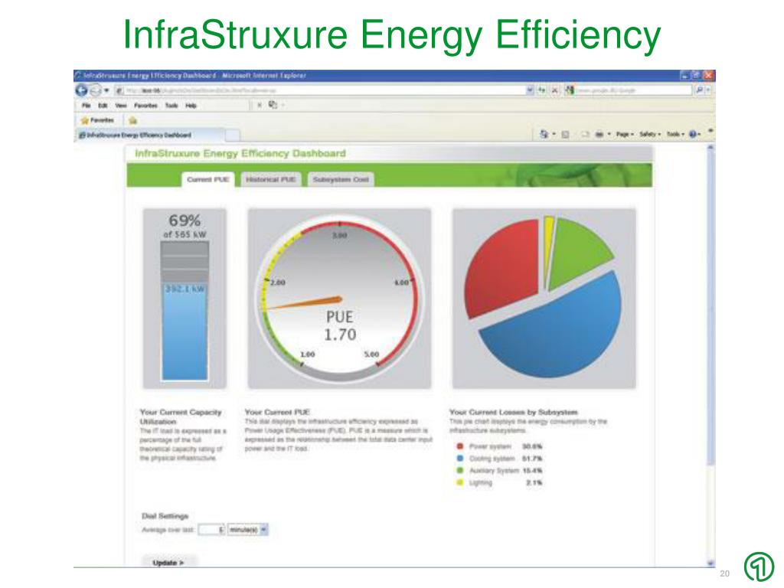Click the Refresh icon beside the address bar
The width and height of the screenshot is (784, 588).
(x=542, y=90)
